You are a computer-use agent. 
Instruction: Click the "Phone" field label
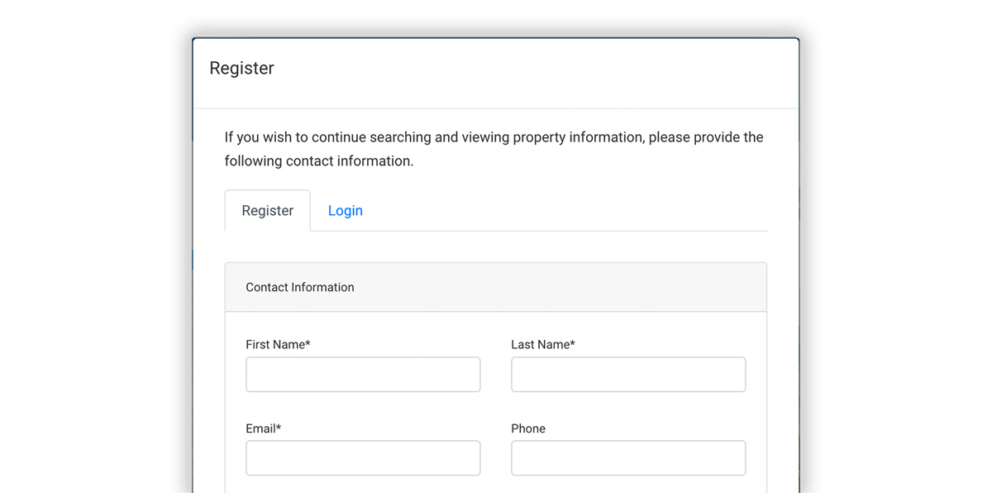(528, 428)
